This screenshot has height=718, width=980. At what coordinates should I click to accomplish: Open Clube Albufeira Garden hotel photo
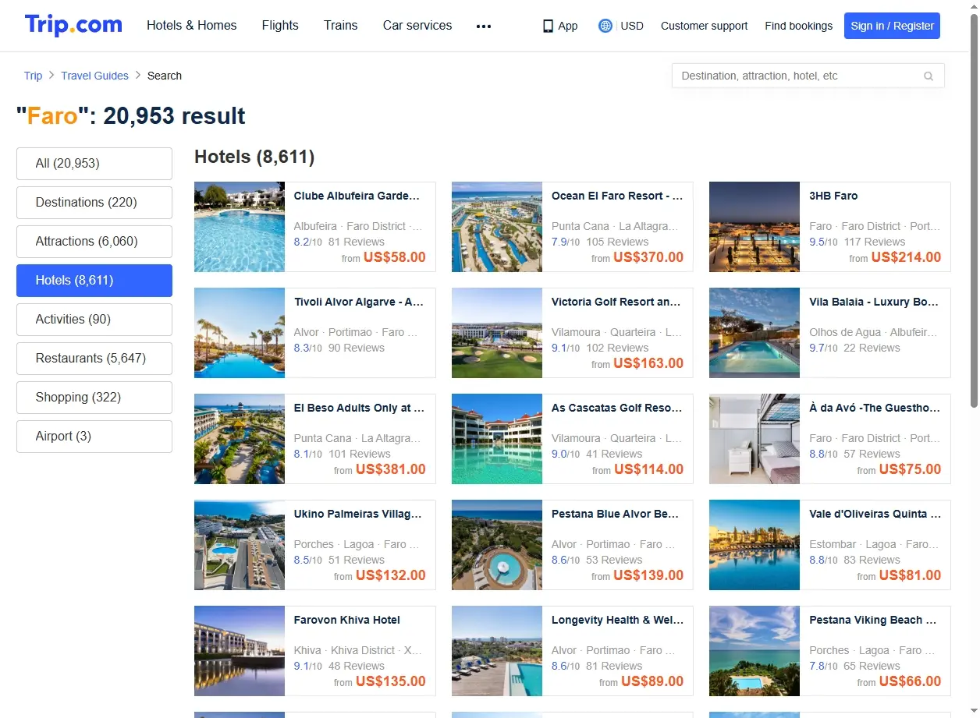240,227
